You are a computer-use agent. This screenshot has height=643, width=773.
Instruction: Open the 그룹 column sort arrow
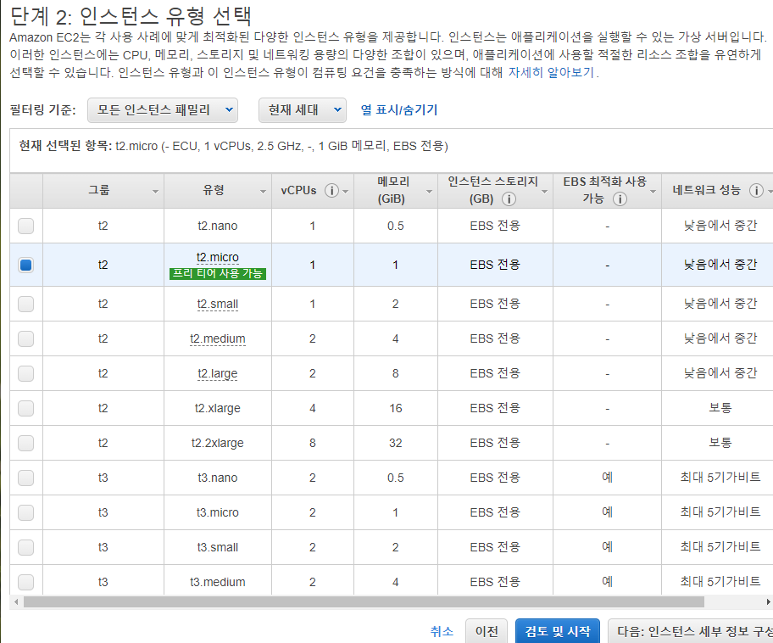pyautogui.click(x=155, y=192)
